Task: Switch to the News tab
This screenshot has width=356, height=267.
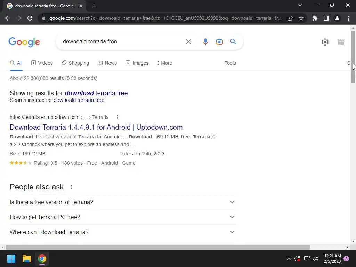Action: point(107,63)
